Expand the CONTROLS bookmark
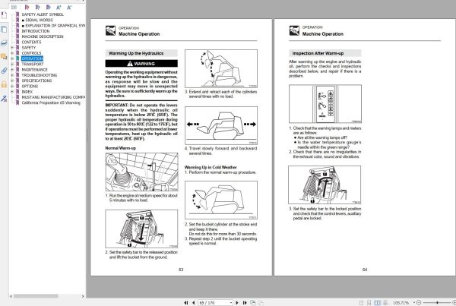The width and height of the screenshot is (456, 306). tap(12, 53)
